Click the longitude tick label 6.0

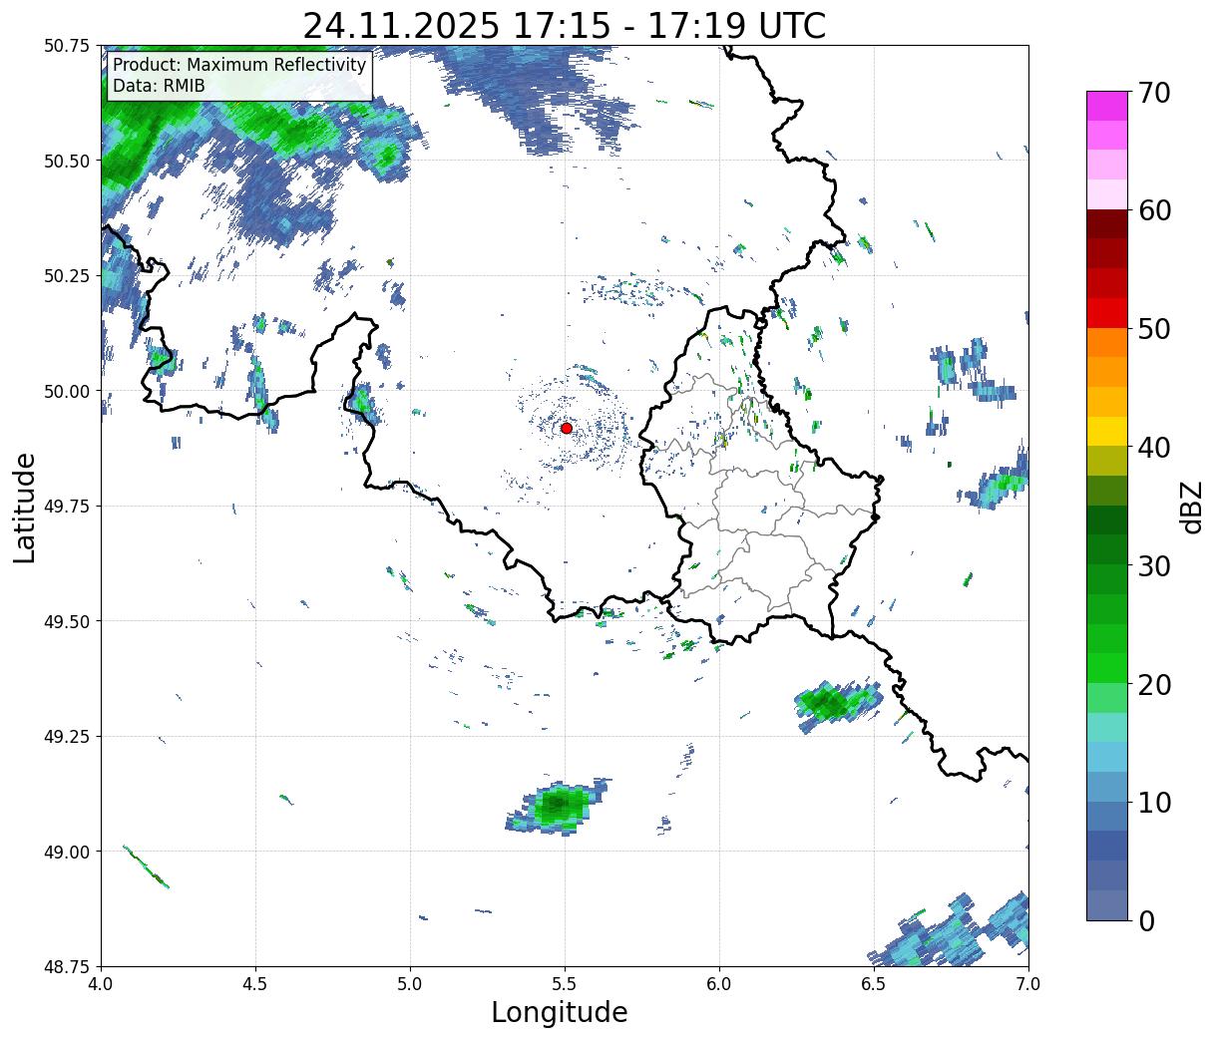coord(719,983)
